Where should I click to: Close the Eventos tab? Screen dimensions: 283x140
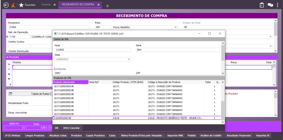(54, 5)
